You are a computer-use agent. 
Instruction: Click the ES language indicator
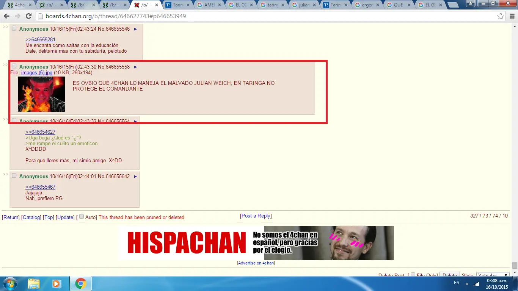coord(457,283)
